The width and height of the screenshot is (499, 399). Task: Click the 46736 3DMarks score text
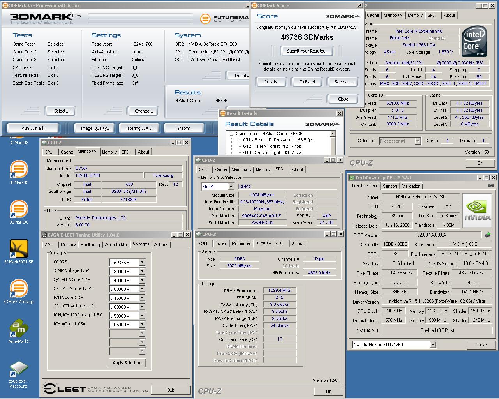click(x=307, y=37)
